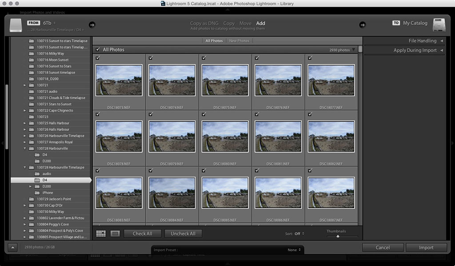Expand the 130722 Cape Chignecto folder
The width and height of the screenshot is (455, 266).
25,110
